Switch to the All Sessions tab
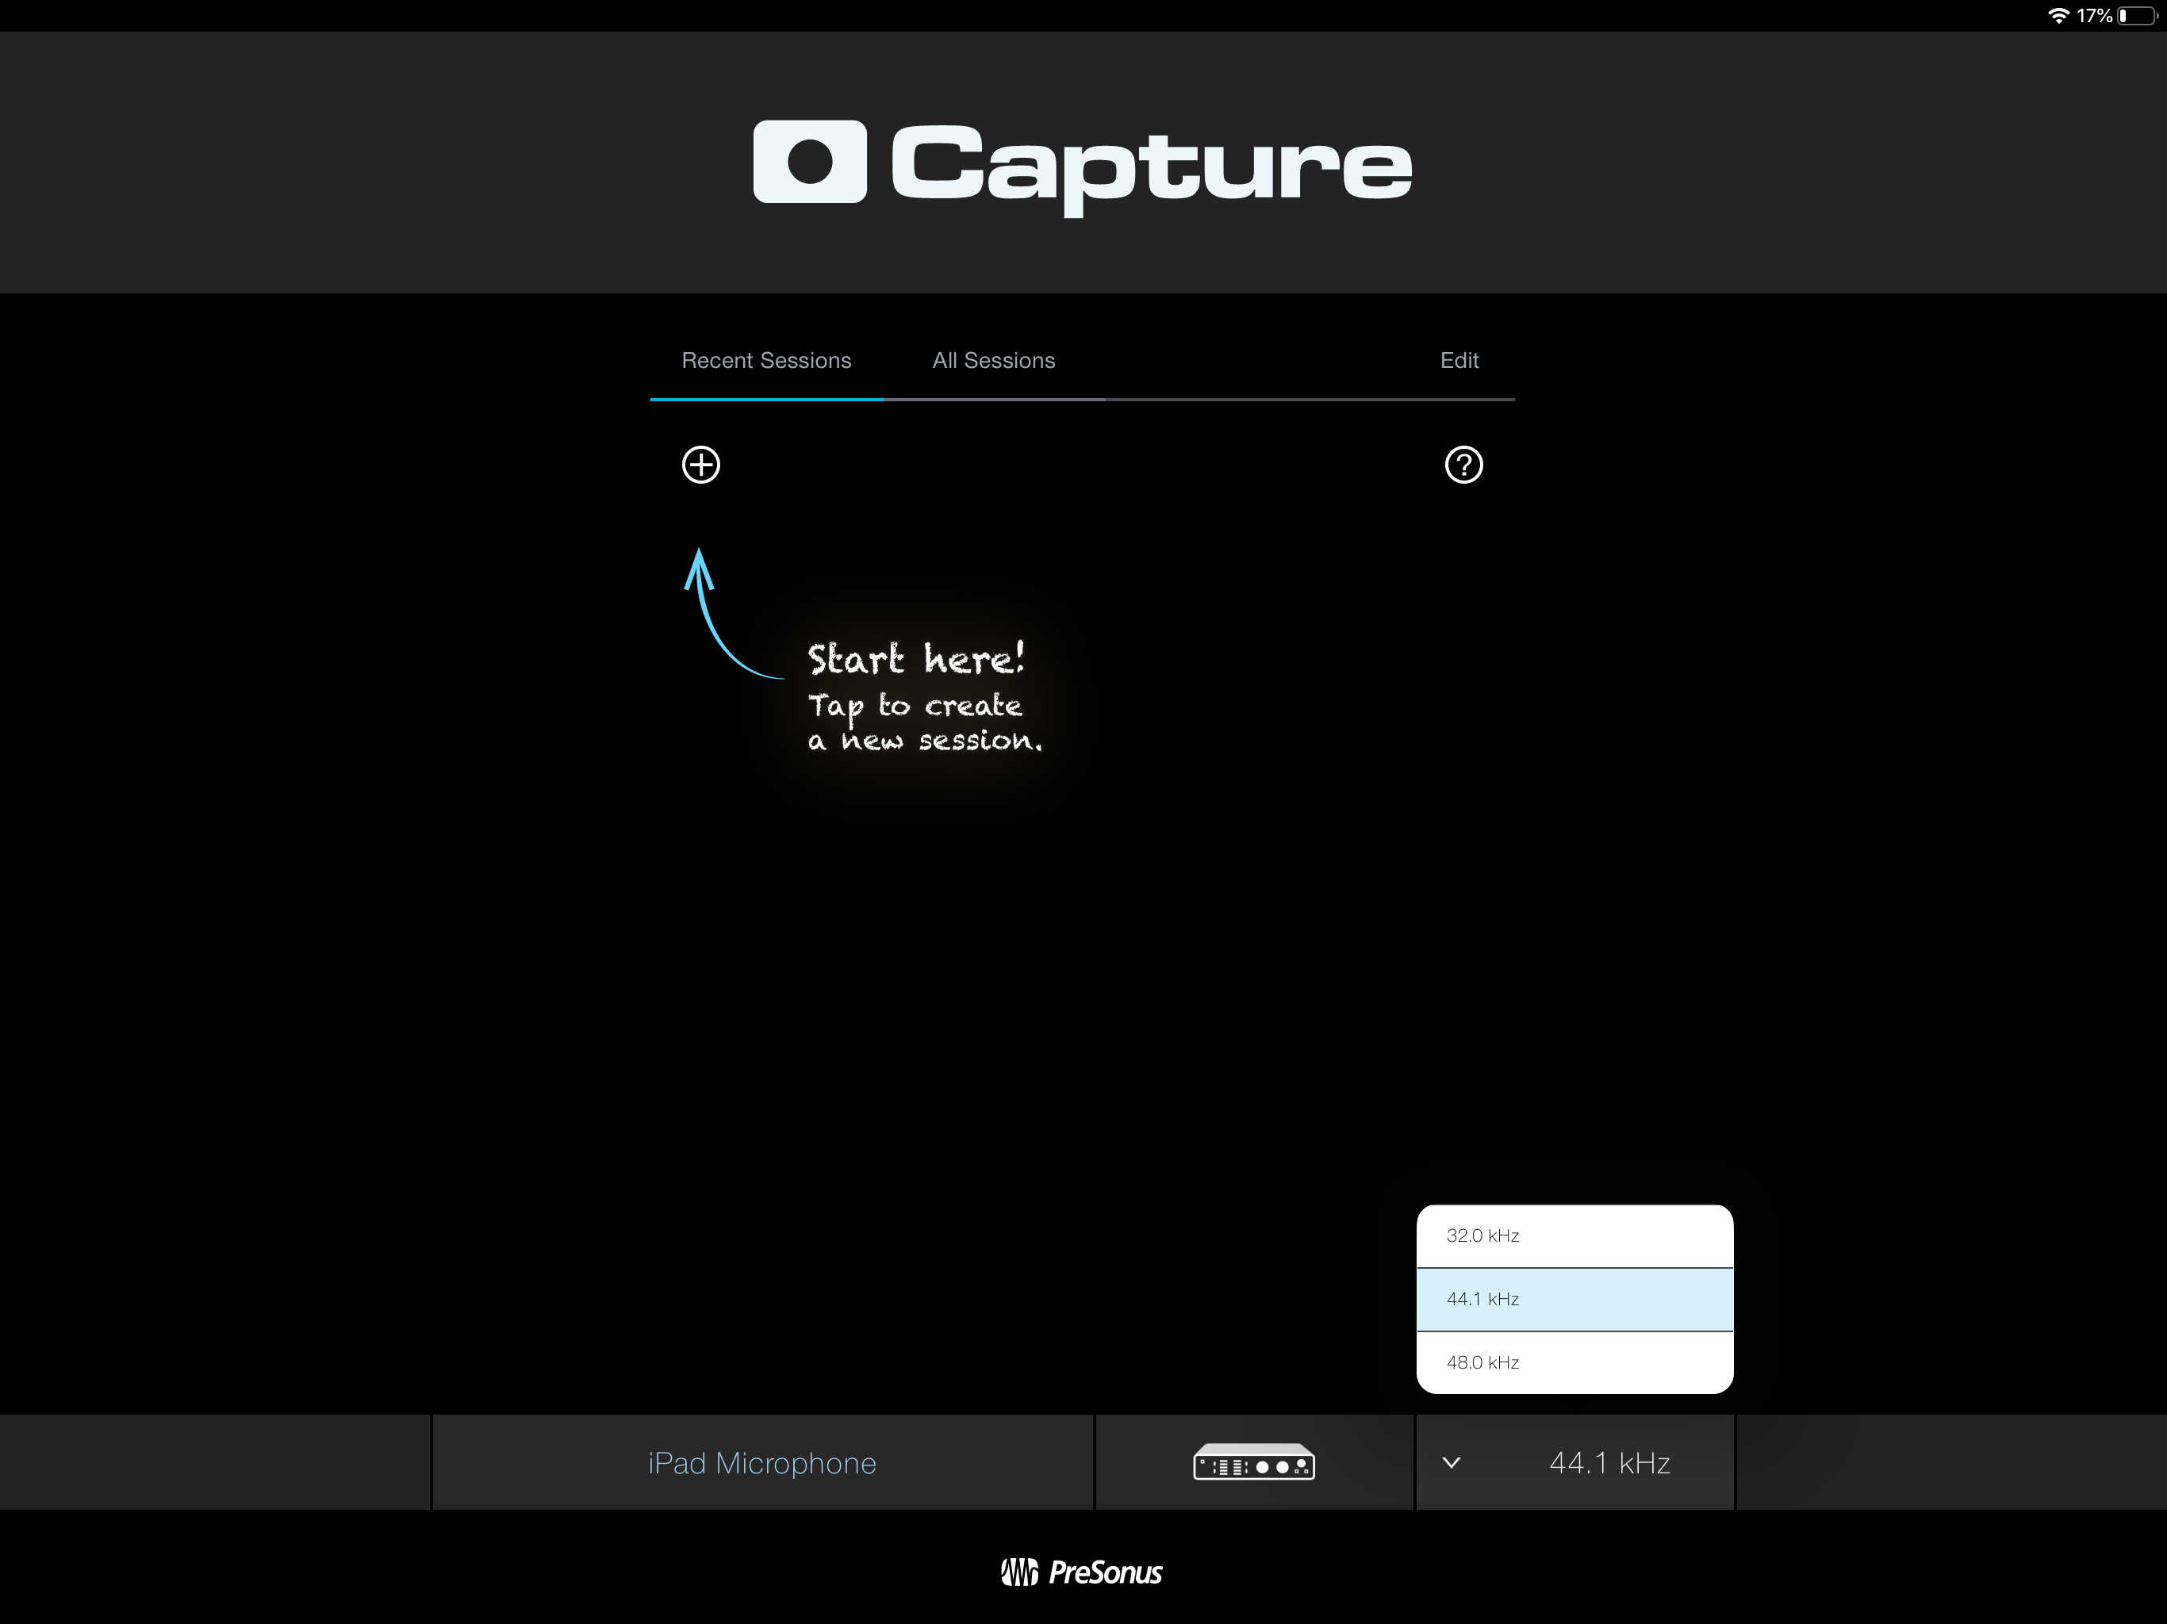2167x1624 pixels. coord(993,361)
